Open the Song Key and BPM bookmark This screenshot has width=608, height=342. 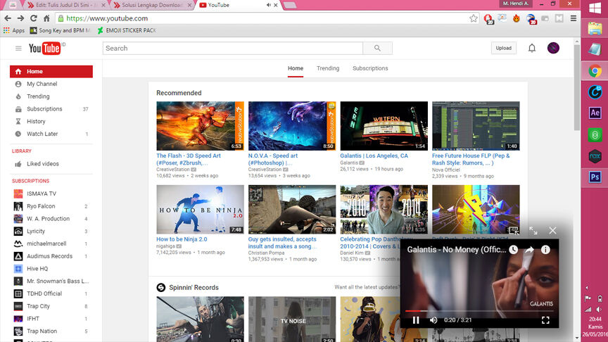click(61, 30)
